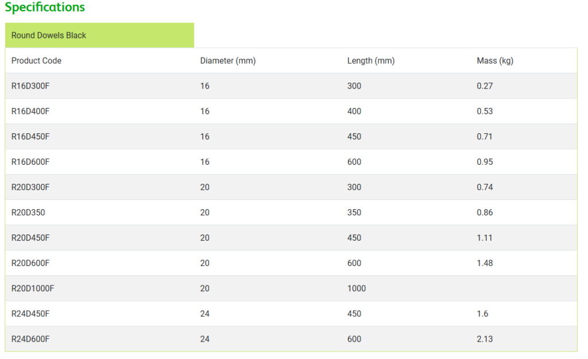Click product code R16D600F
The height and width of the screenshot is (359, 588).
[x=30, y=162]
